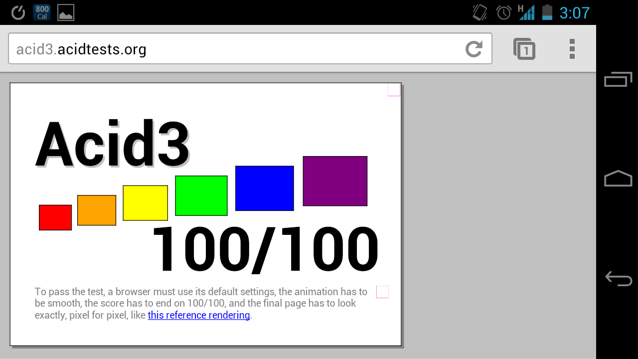Click the 'To pass the test' paragraph

point(201,303)
